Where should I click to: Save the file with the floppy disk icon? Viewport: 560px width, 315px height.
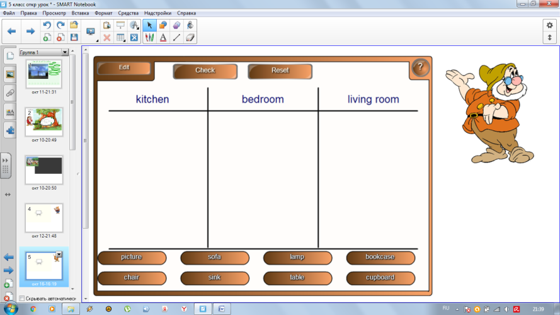(x=74, y=38)
